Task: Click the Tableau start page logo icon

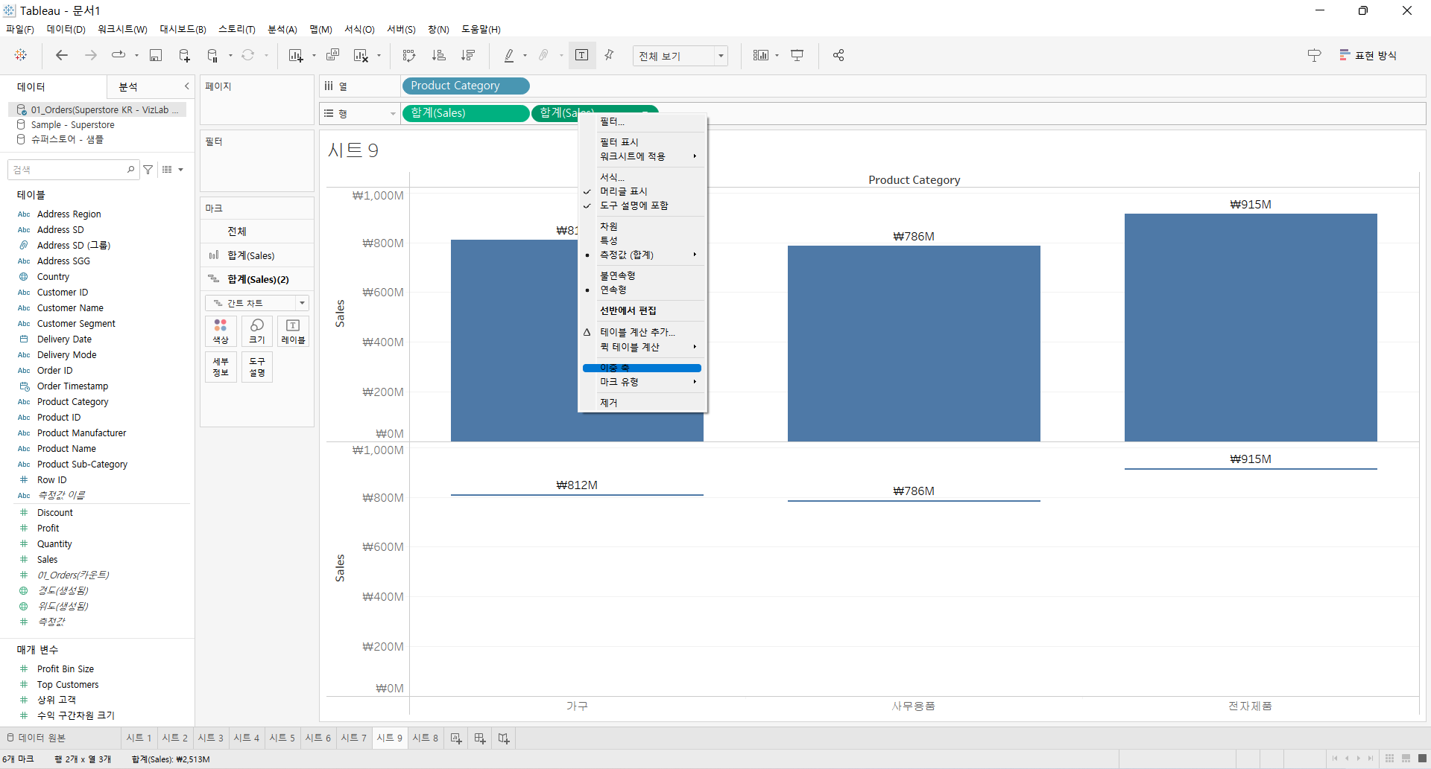Action: [21, 55]
